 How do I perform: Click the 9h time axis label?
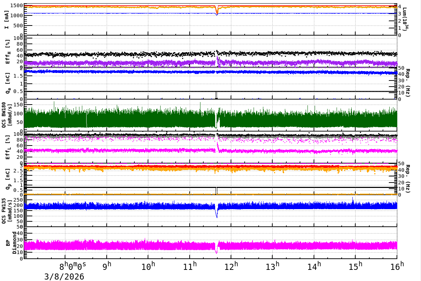[x=107, y=266]
